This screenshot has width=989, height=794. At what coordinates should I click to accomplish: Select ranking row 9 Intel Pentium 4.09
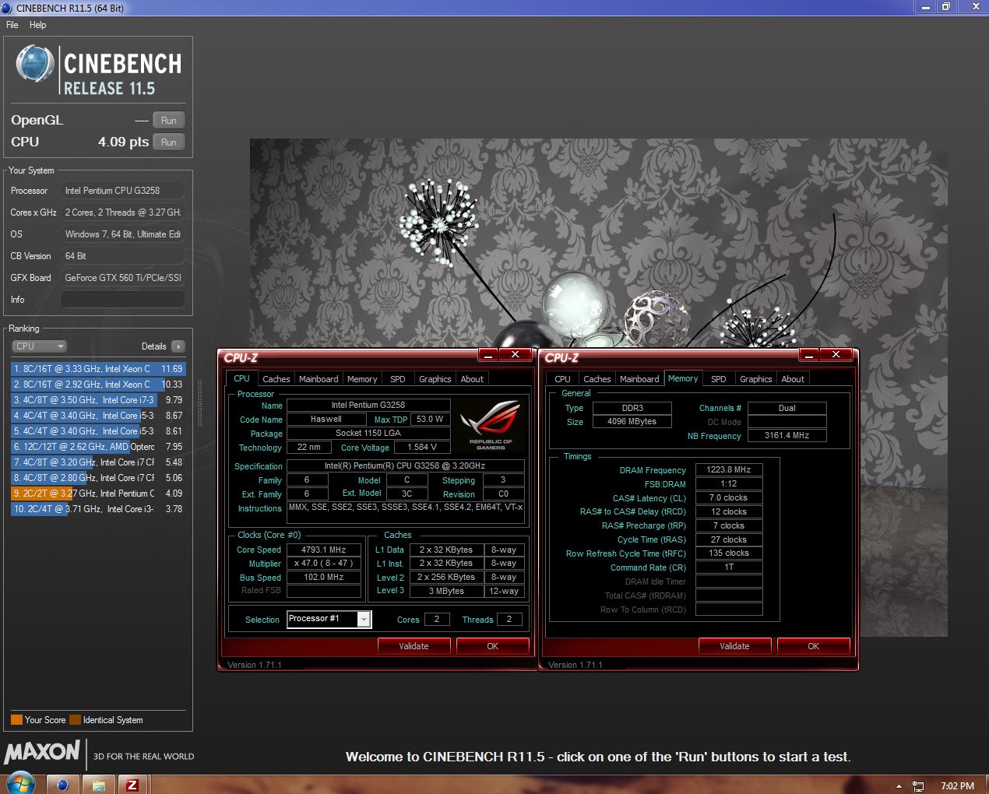pos(98,494)
